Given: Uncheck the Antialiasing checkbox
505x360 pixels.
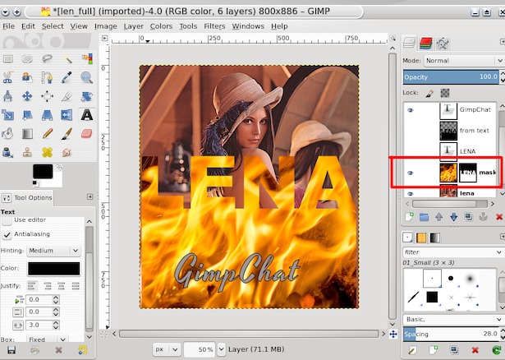Looking at the screenshot, I should click(7, 234).
